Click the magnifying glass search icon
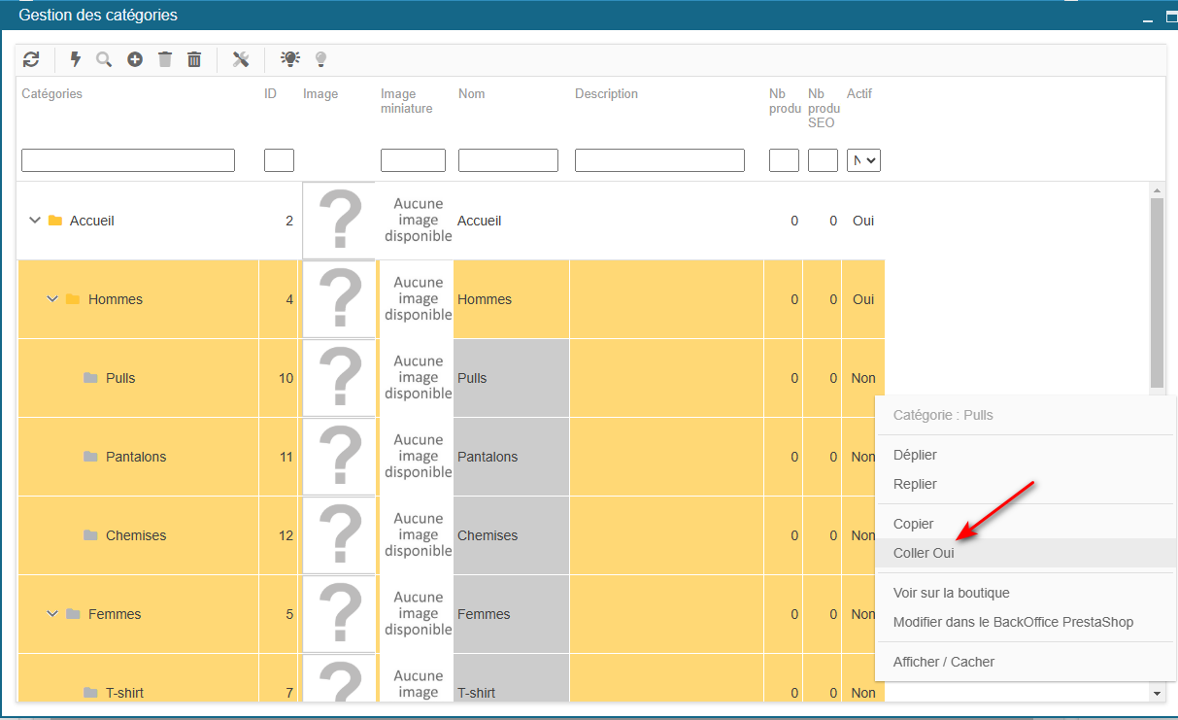This screenshot has height=720, width=1178. 104,59
